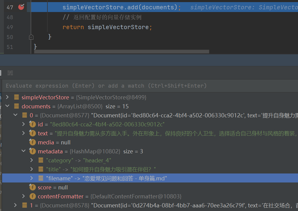This screenshot has width=298, height=211.
Task: Expand the "title" map entry
Action: click(x=32, y=169)
